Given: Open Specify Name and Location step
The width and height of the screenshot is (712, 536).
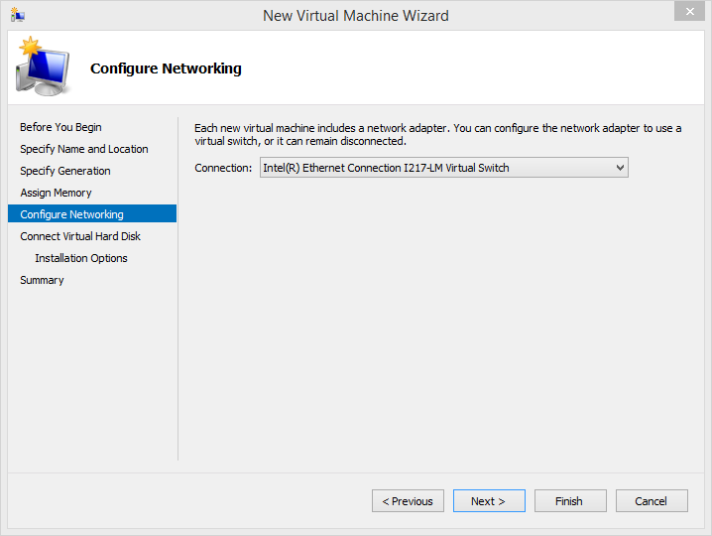Looking at the screenshot, I should 84,149.
